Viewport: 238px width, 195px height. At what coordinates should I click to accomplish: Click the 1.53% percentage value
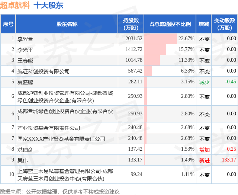click(187, 149)
